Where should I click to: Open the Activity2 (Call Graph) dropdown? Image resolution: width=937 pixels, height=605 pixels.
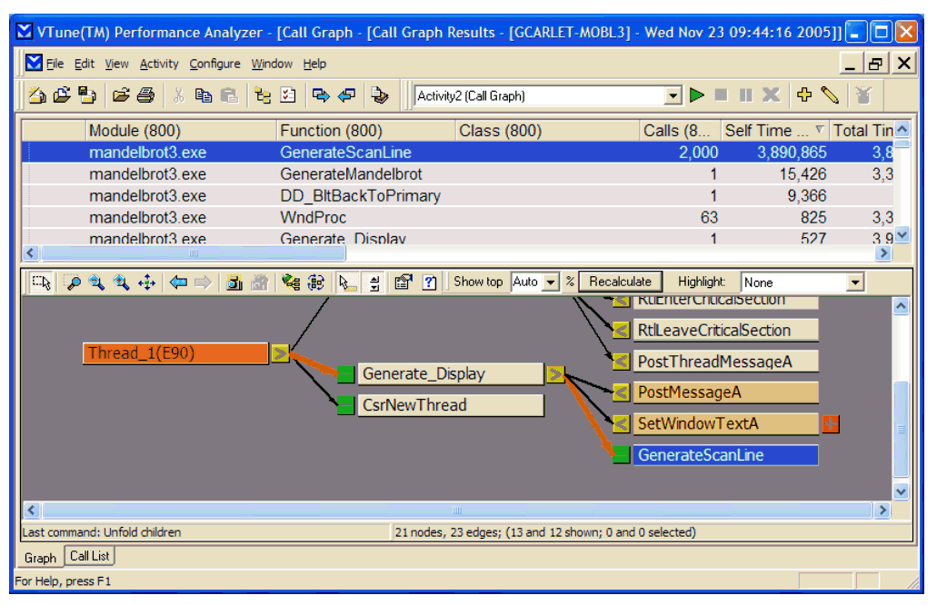point(673,95)
